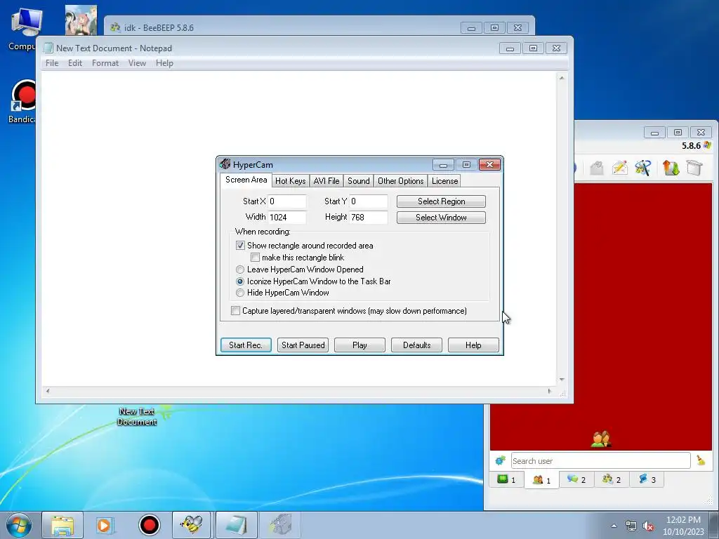This screenshot has width=719, height=539.
Task: Click the Search user field in BeeBEEP
Action: [600, 460]
